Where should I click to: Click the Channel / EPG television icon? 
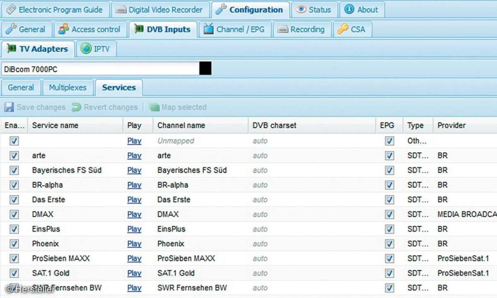pos(209,29)
